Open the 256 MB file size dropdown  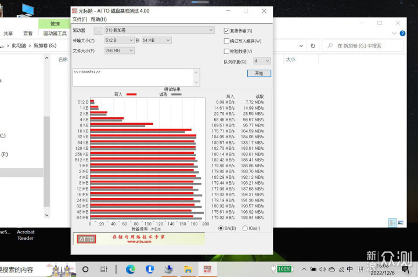[119, 51]
